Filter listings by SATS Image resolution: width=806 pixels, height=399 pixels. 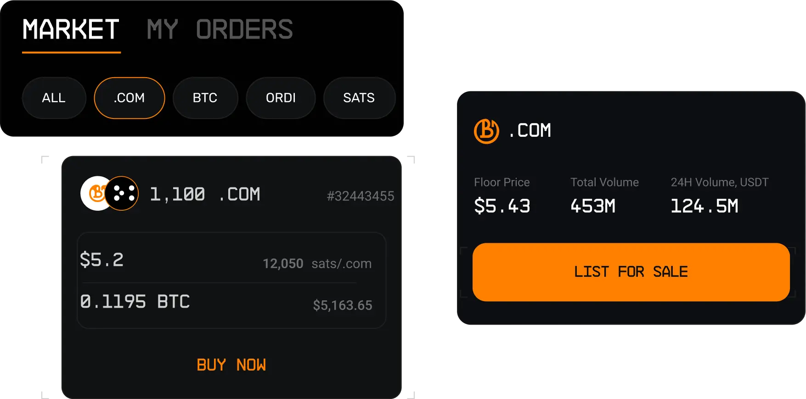(x=359, y=98)
